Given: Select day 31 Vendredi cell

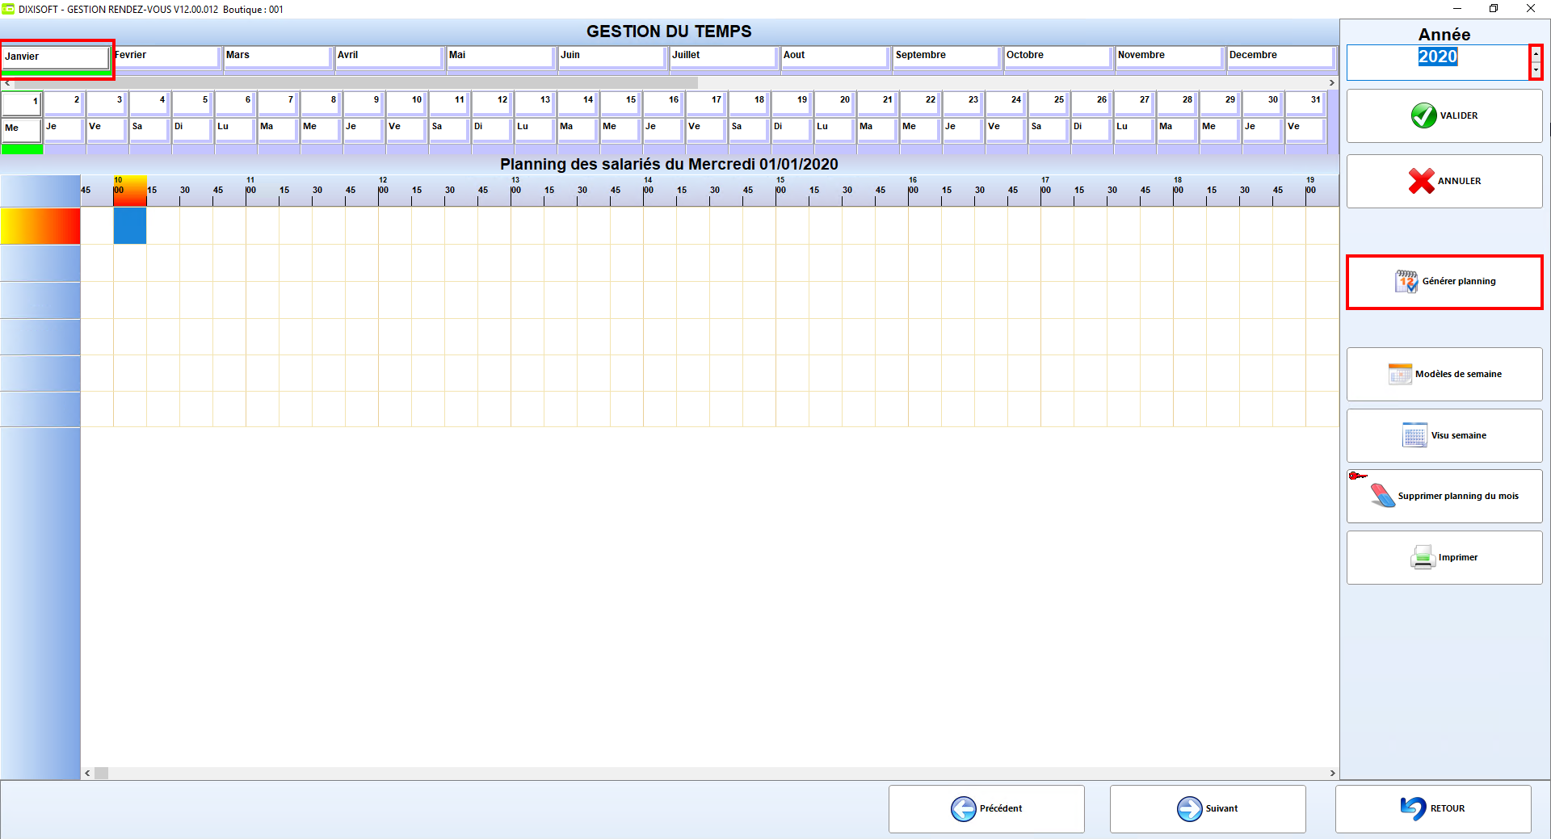Looking at the screenshot, I should pyautogui.click(x=1305, y=128).
